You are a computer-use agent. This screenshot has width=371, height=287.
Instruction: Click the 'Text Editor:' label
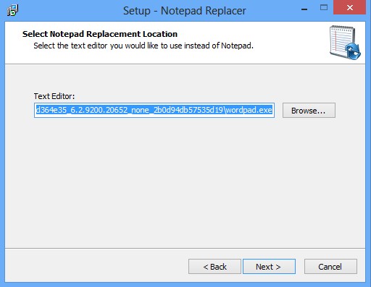[x=54, y=96]
